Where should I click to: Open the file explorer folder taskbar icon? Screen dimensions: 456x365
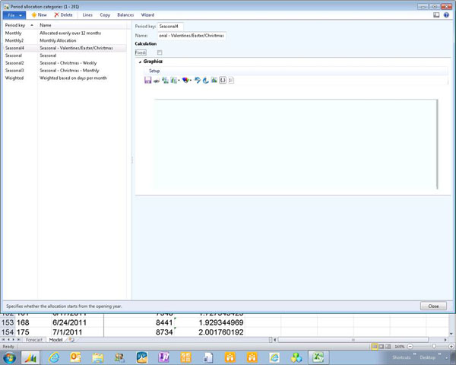(x=98, y=357)
